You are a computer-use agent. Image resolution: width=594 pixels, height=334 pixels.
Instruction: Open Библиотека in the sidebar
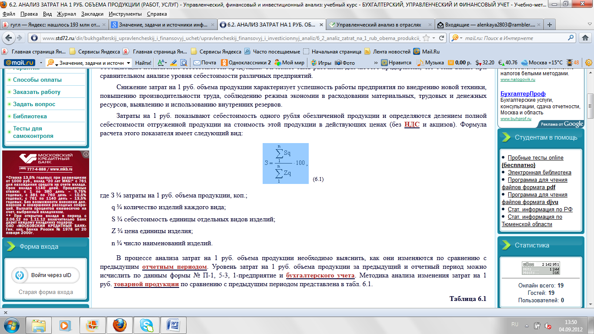30,116
